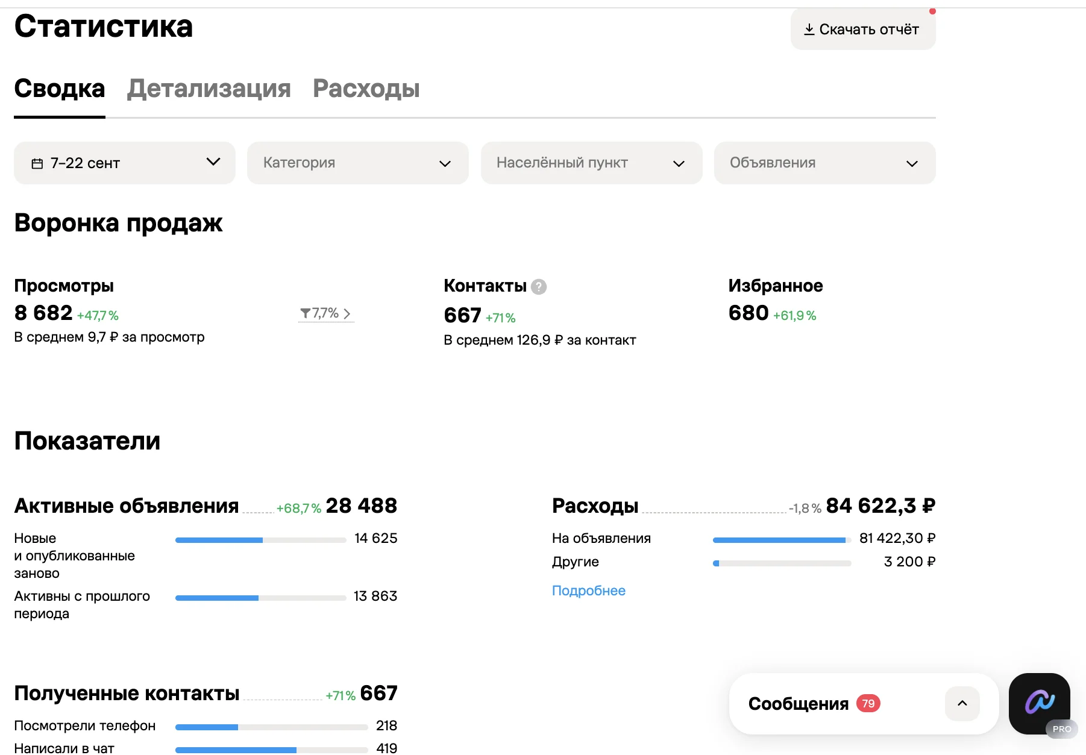Screen dimensions: 1086x755
Task: Click the Полученные контакты heading
Action: [127, 694]
